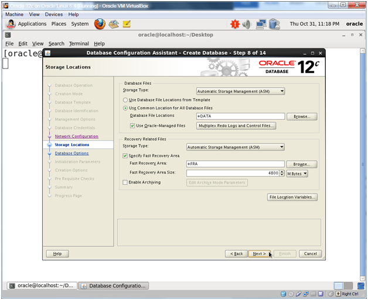Launch Firefox from the top panel
Screen dimensions: 368x300
click(x=99, y=24)
